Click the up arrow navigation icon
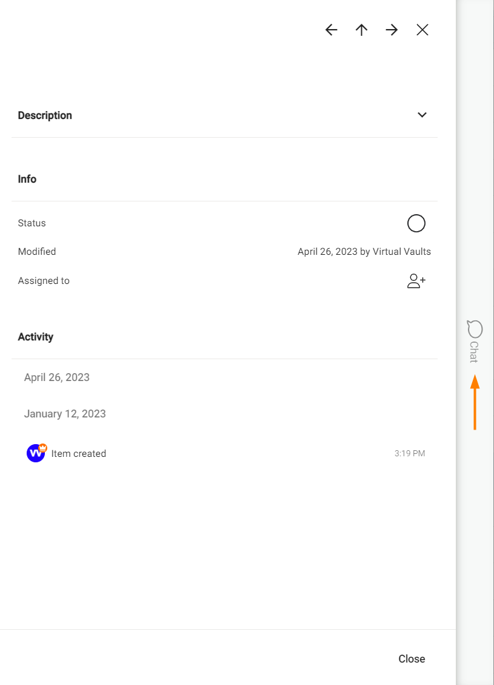Image resolution: width=494 pixels, height=685 pixels. [x=362, y=30]
